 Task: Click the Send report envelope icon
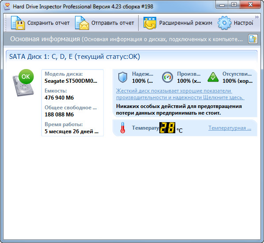82,23
